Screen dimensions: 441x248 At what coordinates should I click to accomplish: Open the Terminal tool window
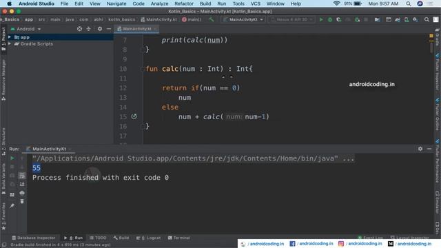tap(179, 238)
